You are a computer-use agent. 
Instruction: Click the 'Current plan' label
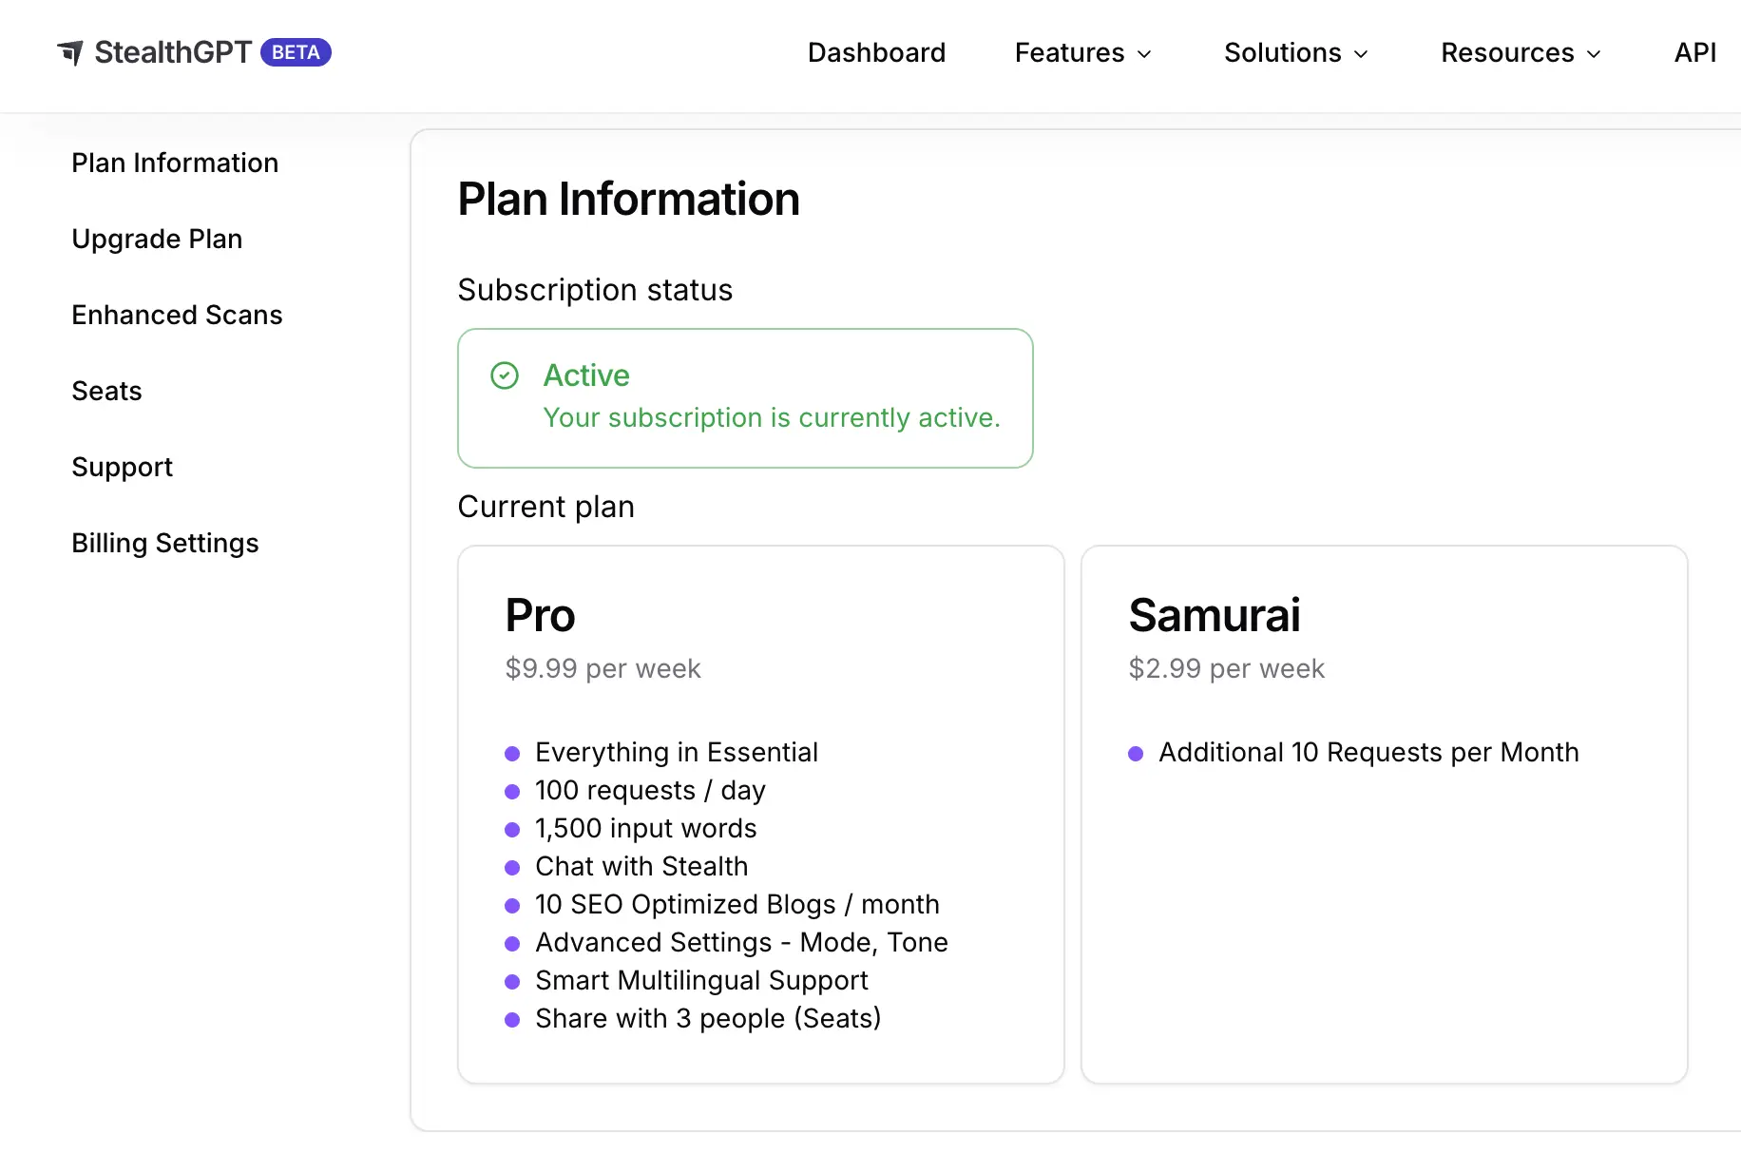click(545, 507)
